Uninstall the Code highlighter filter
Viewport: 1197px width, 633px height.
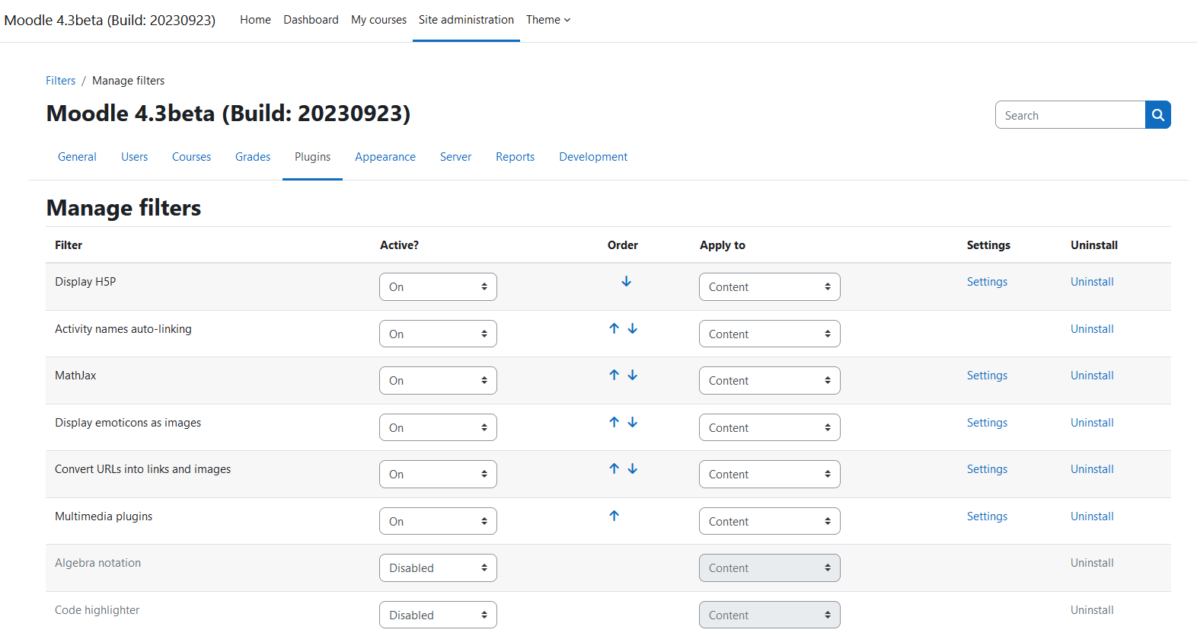(1092, 610)
